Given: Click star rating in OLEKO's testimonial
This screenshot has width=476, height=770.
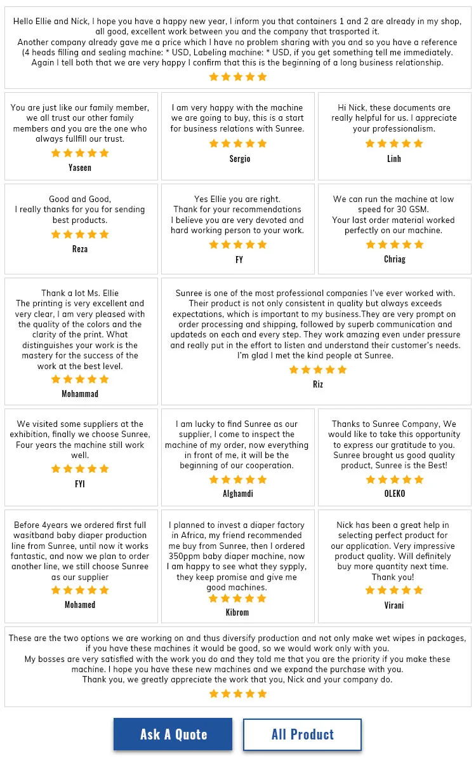Looking at the screenshot, I should click(x=394, y=480).
